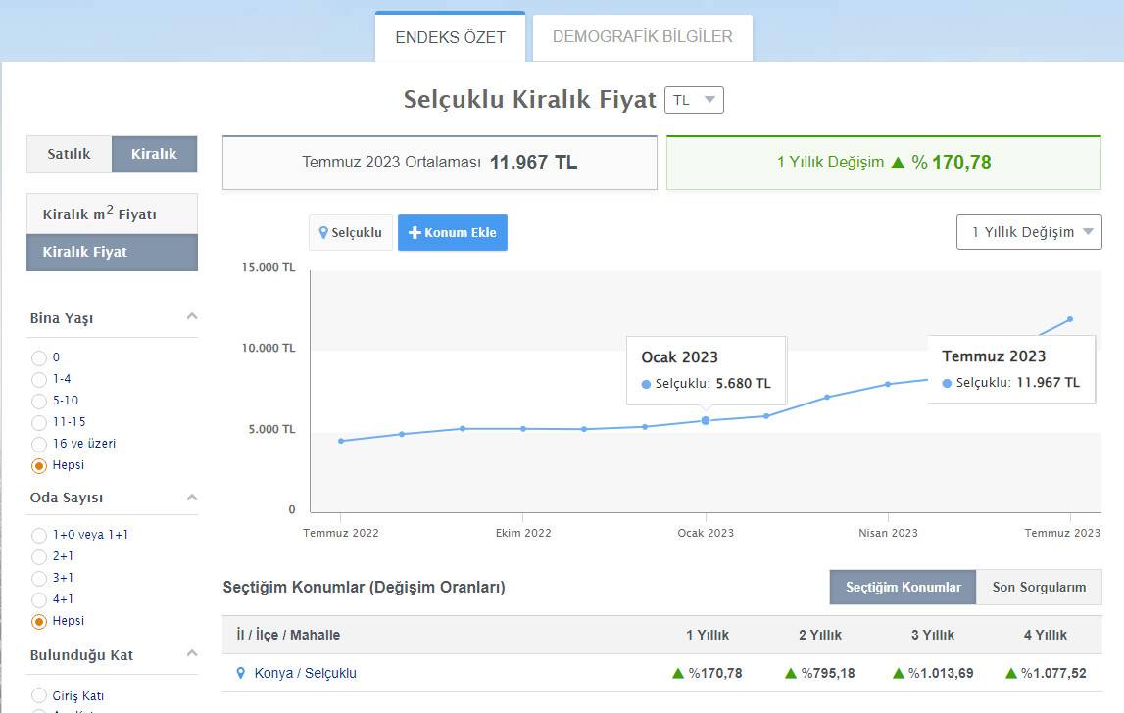Click the pin icon beside Konya / Selçuklu
Image resolution: width=1124 pixels, height=713 pixels.
[241, 673]
